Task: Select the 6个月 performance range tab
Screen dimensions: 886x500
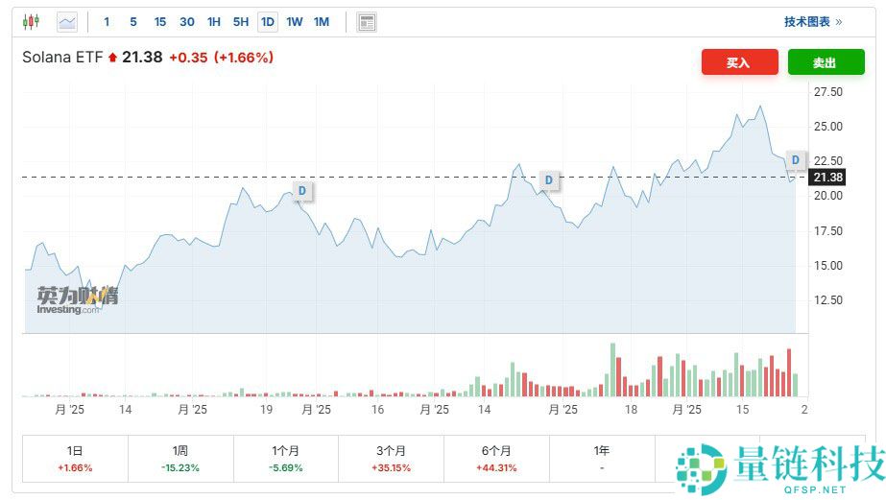Action: click(496, 458)
